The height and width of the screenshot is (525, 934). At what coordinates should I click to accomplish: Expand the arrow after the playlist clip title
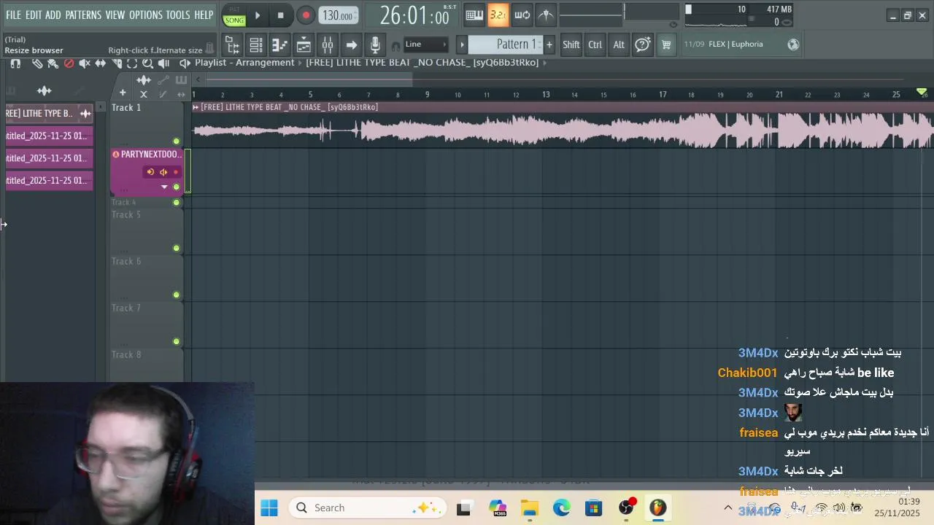544,63
